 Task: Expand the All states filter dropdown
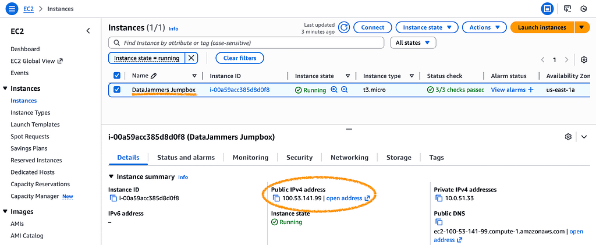pos(413,42)
